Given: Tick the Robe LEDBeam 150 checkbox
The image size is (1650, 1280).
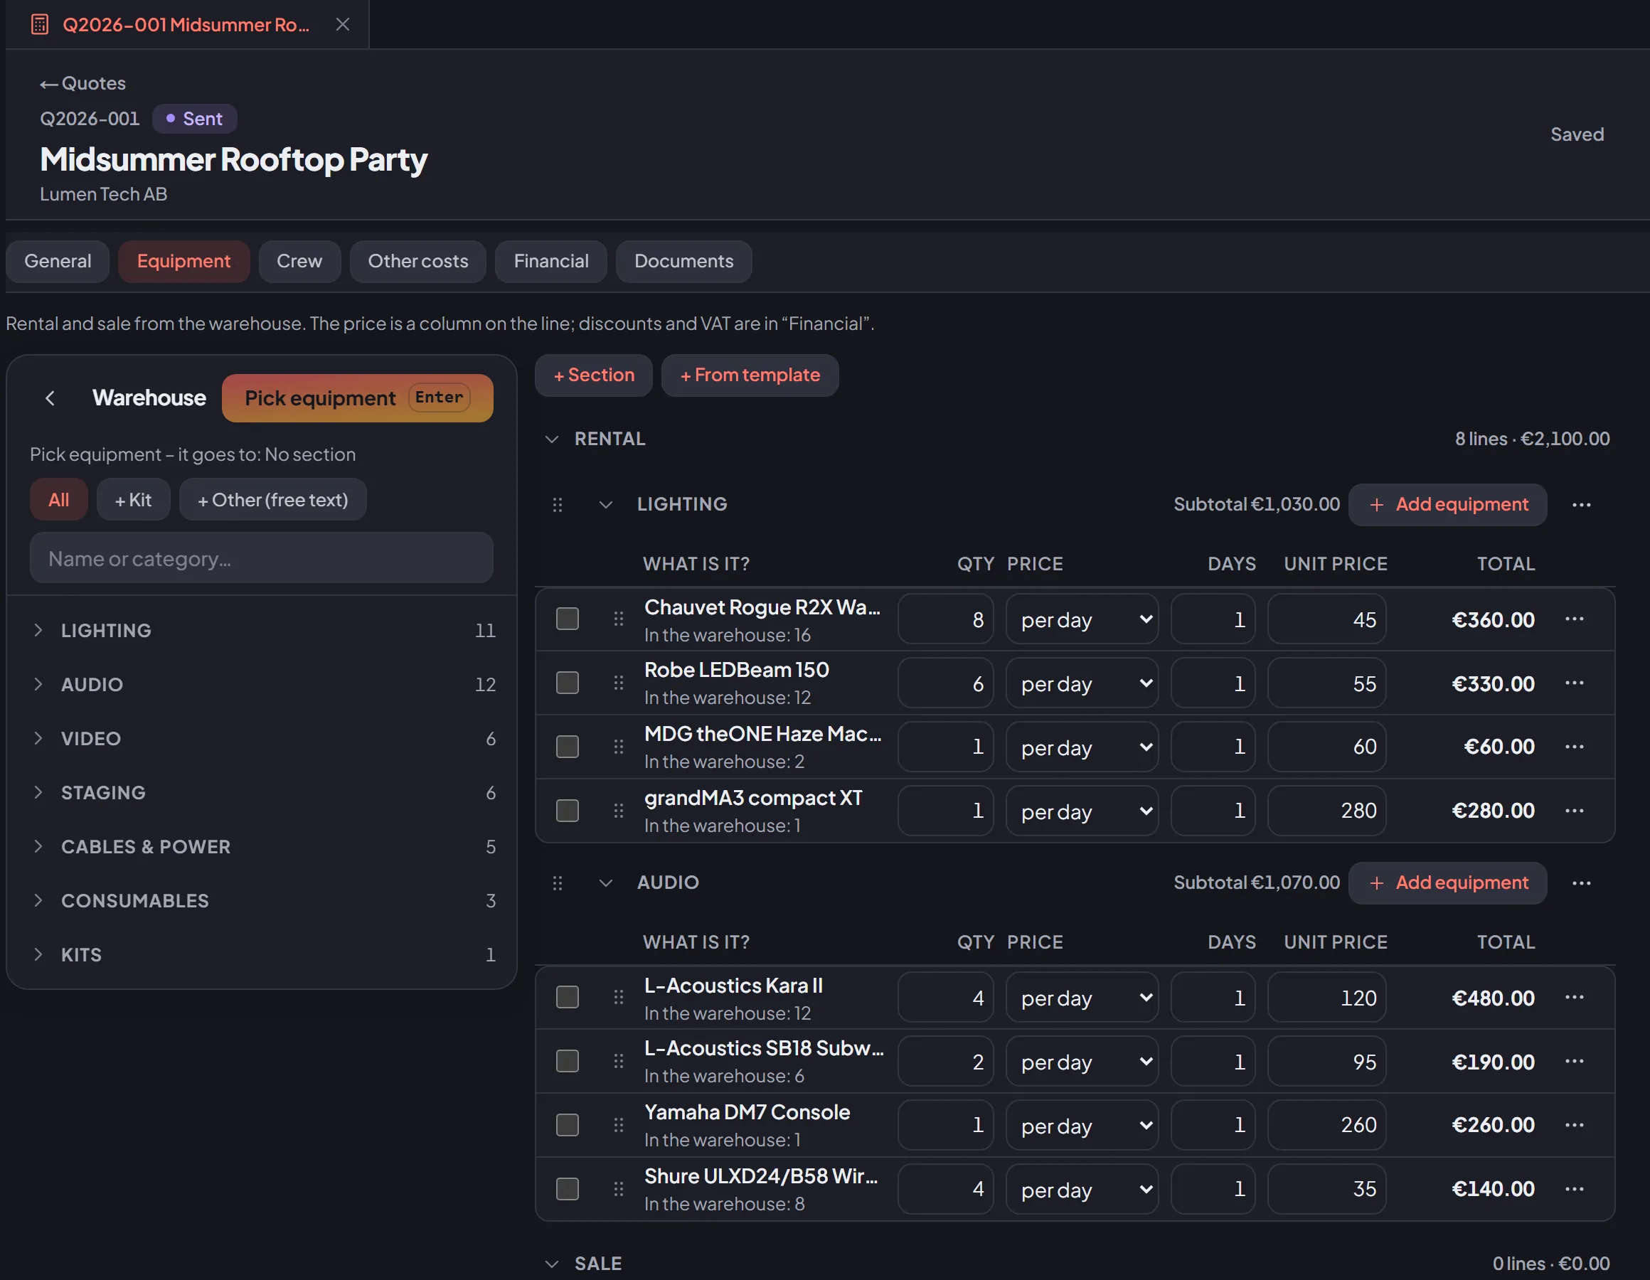Looking at the screenshot, I should click(568, 683).
